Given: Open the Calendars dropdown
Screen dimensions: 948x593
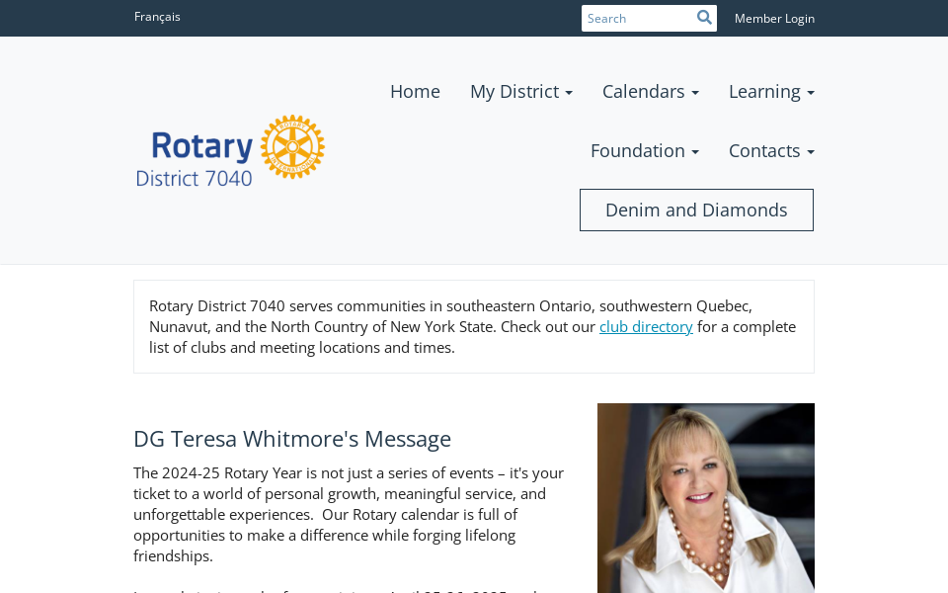Looking at the screenshot, I should 650,91.
